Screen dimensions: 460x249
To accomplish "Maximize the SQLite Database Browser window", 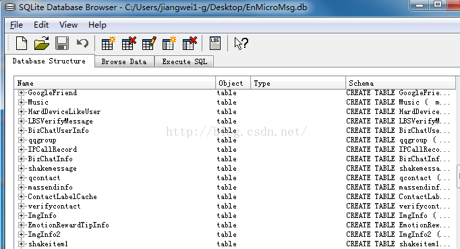I will tap(438, 5).
